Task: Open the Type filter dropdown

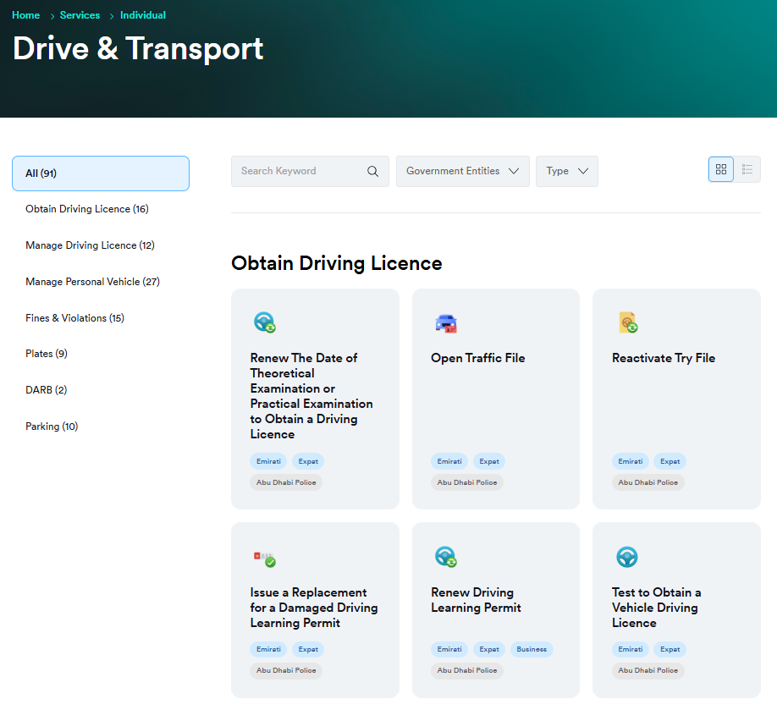Action: 567,171
